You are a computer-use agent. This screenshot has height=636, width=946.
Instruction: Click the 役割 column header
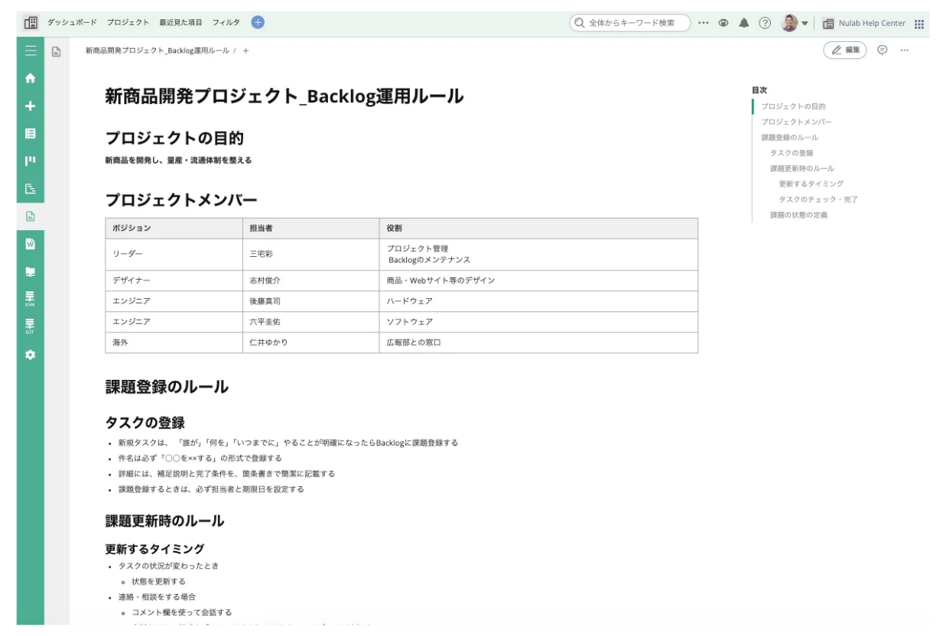(x=538, y=229)
